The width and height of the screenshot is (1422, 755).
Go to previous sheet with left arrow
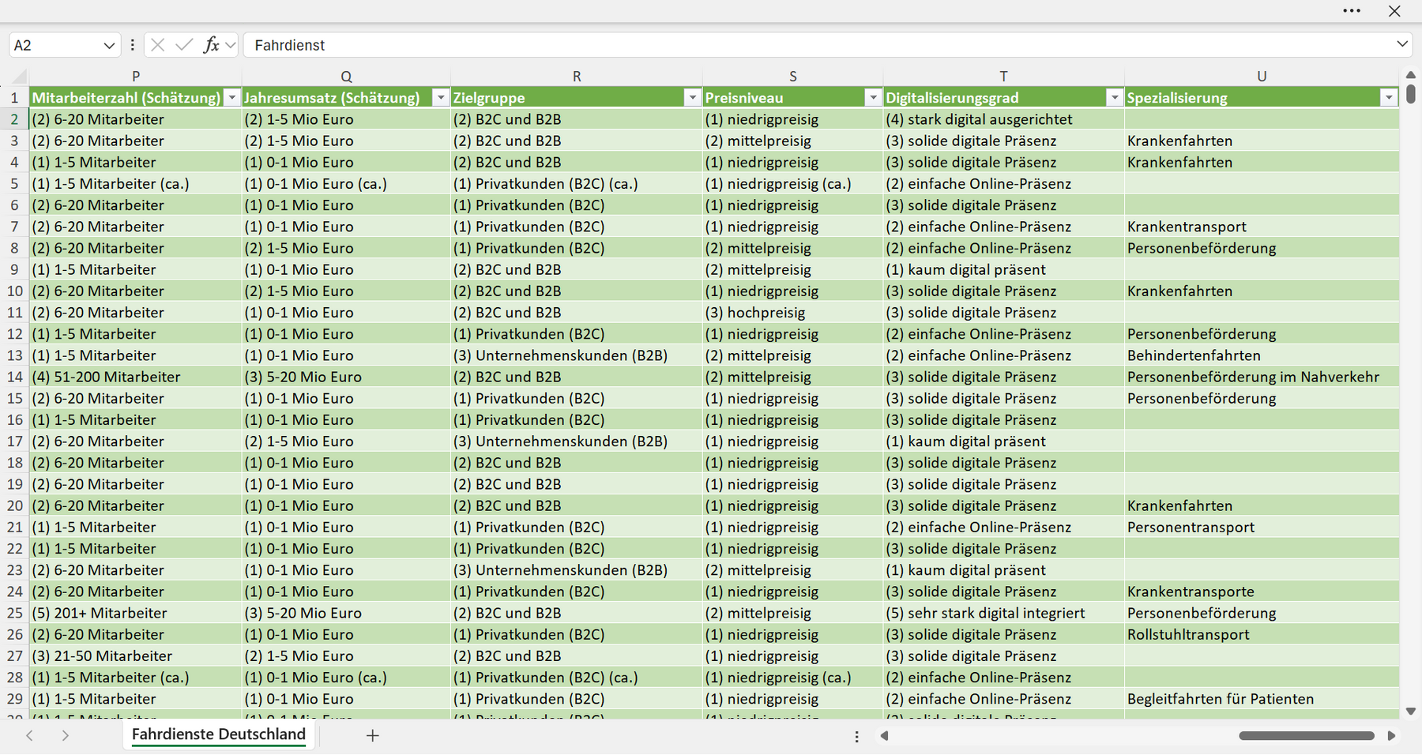coord(29,735)
